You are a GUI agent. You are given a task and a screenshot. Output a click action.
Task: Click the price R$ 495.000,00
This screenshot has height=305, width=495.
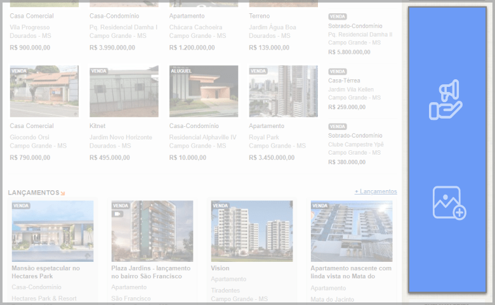110,157
